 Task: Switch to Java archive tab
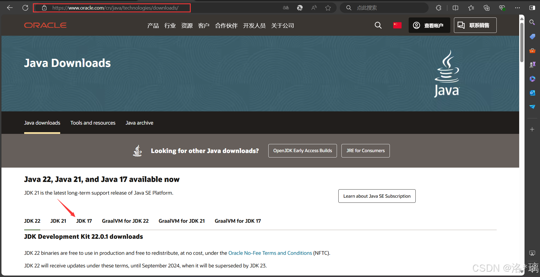click(139, 123)
